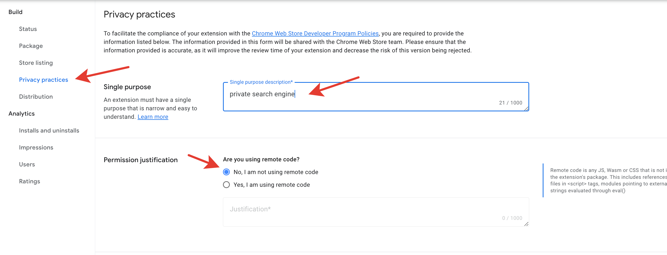Open Chrome Web Store Developer Program Policies link
The height and width of the screenshot is (255, 667).
(315, 33)
